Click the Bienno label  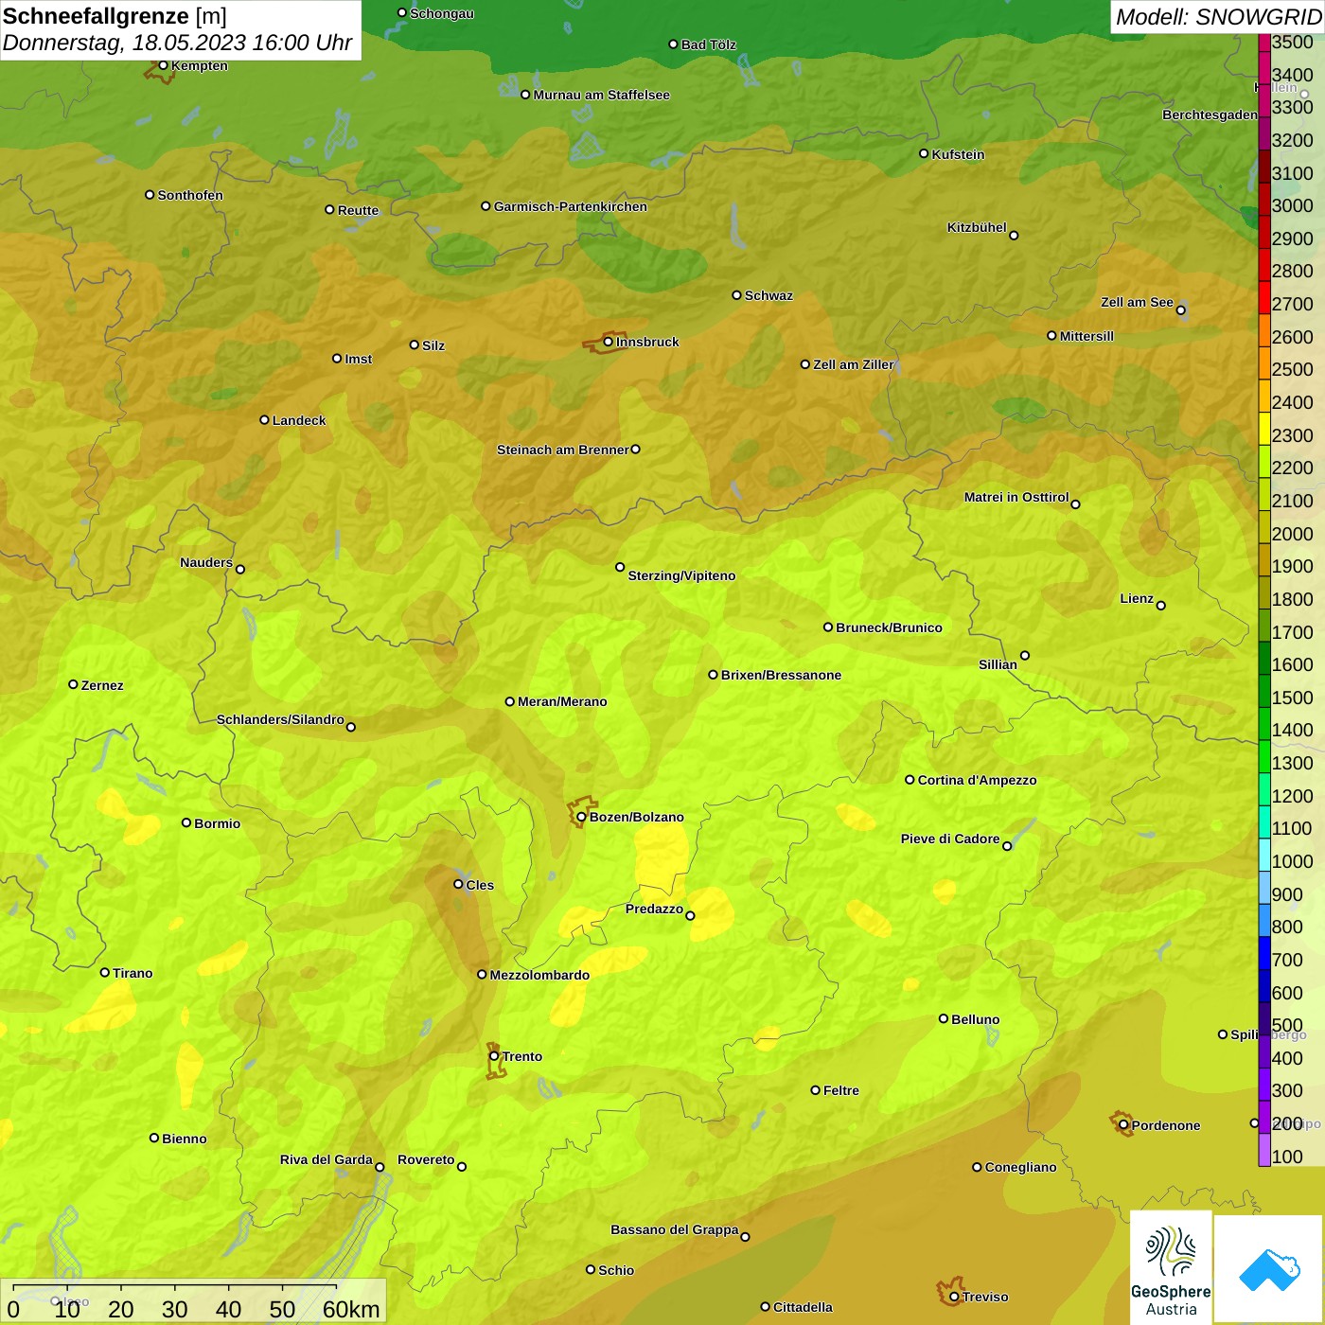184,1139
